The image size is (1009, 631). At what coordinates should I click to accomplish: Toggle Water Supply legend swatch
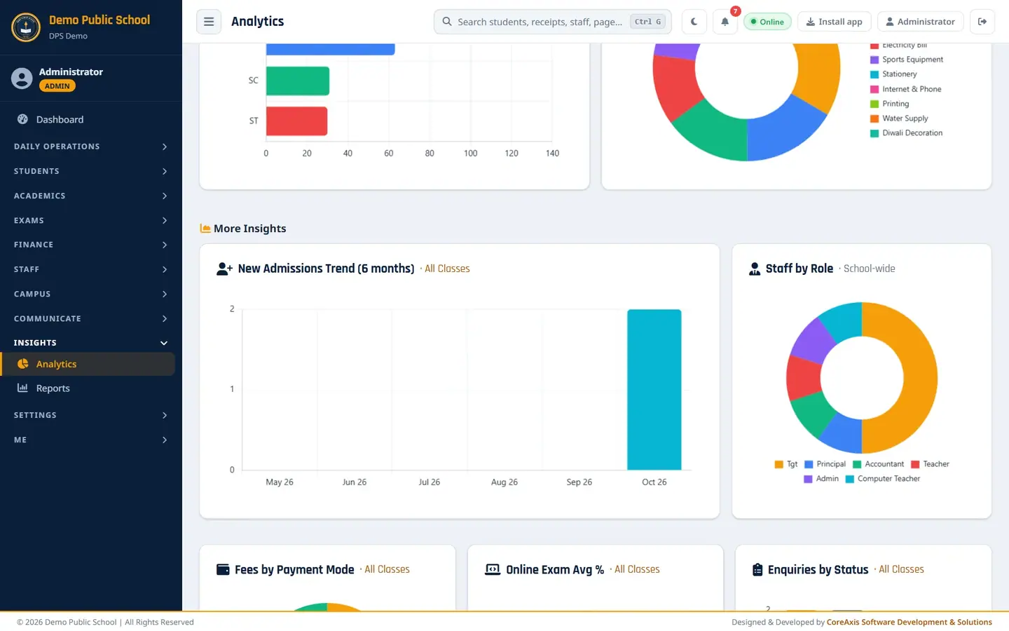pos(874,118)
